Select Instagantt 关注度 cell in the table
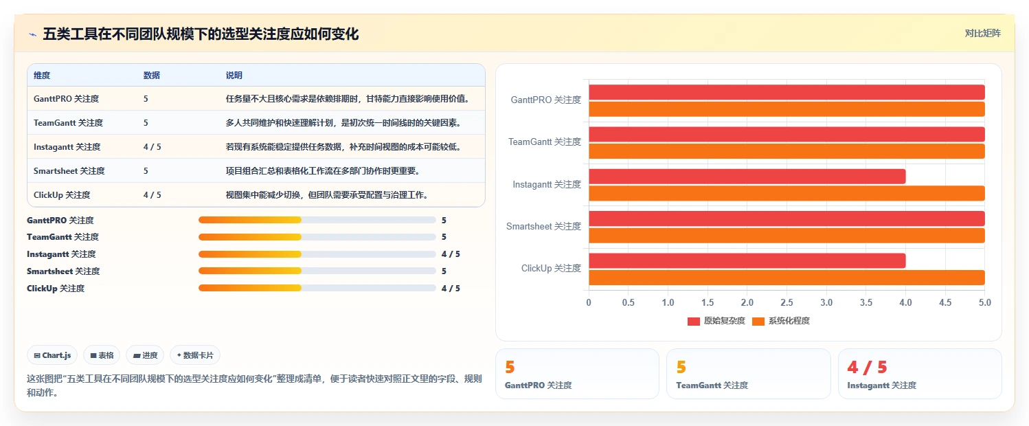Image resolution: width=1029 pixels, height=426 pixels. coord(67,147)
